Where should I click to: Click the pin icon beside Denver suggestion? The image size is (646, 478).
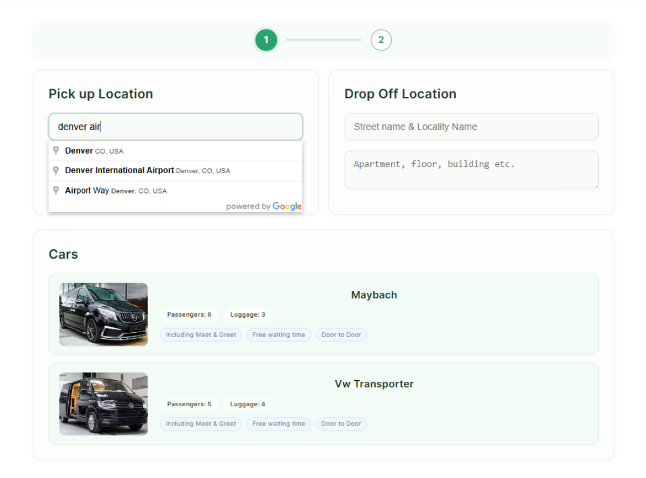[x=56, y=151]
